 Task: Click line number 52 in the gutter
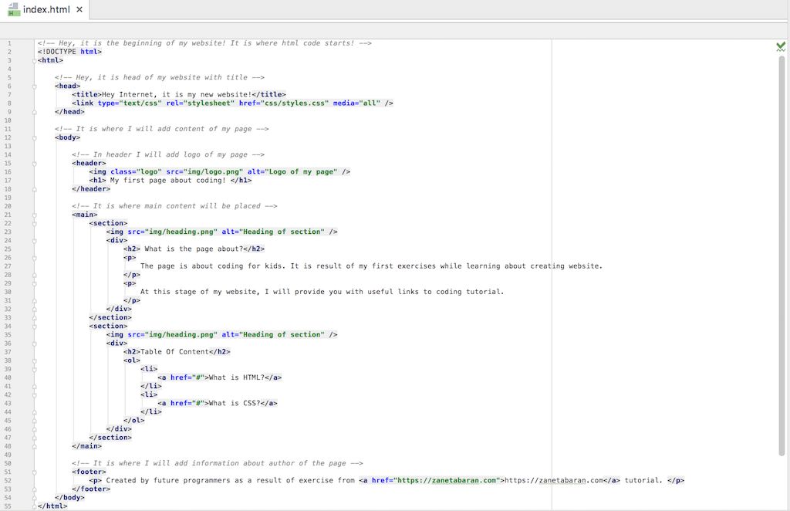(8, 480)
